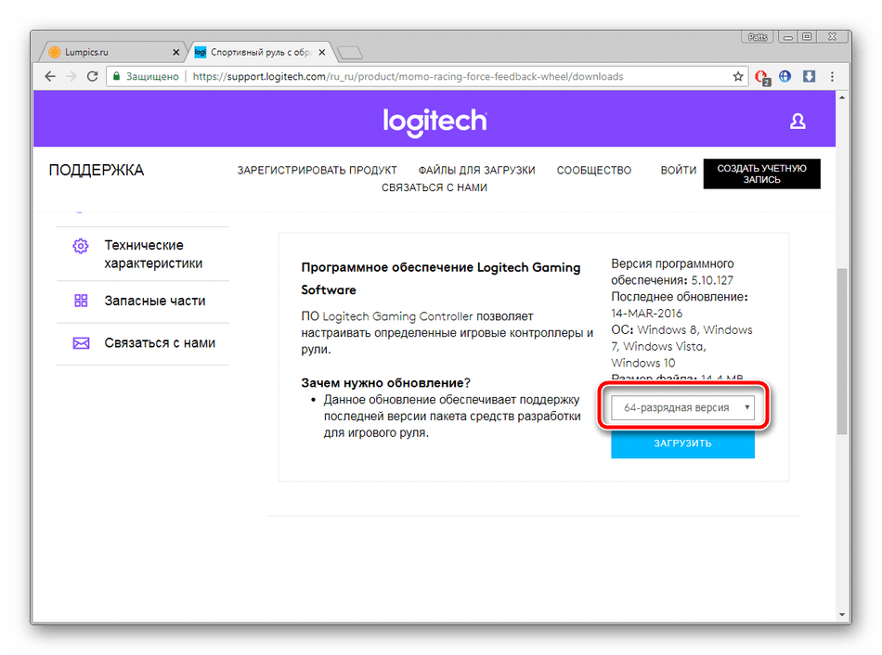Viewport: 882px width, 655px height.
Task: Click the page's vertical scrollbar thumb
Action: (x=842, y=353)
